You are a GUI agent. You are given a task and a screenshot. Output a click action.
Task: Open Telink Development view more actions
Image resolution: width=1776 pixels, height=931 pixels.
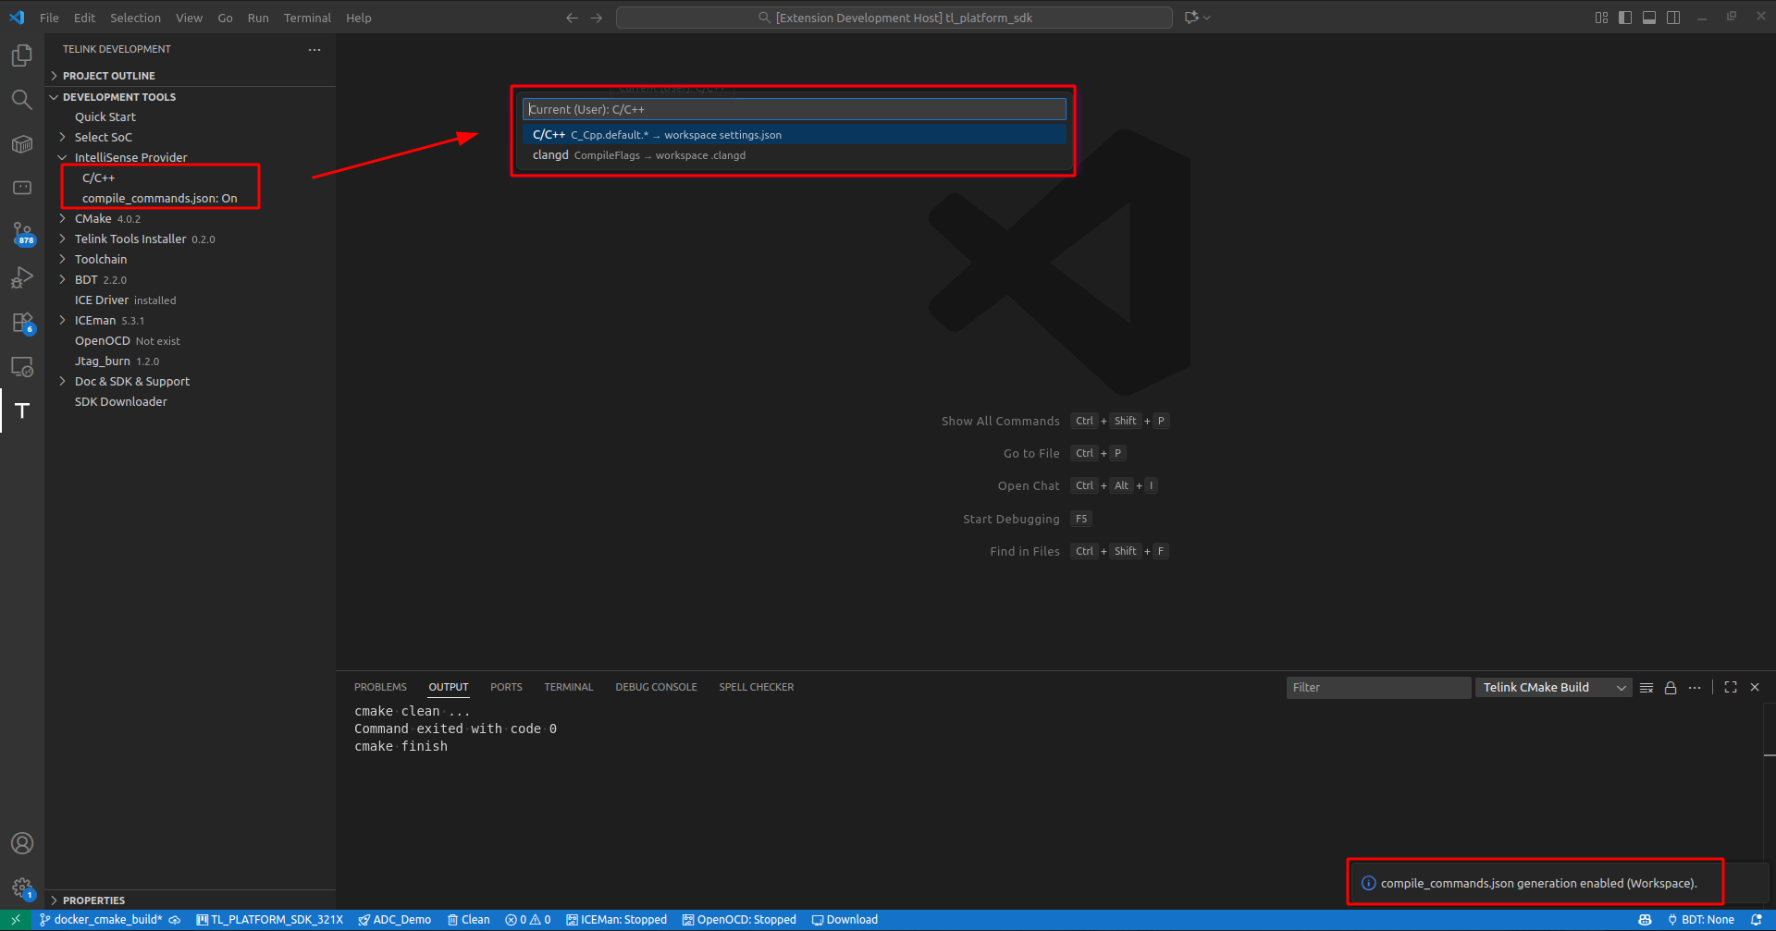pos(314,49)
